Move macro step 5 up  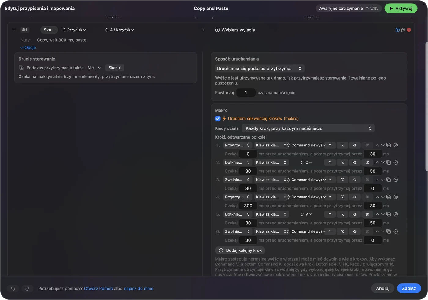377,214
